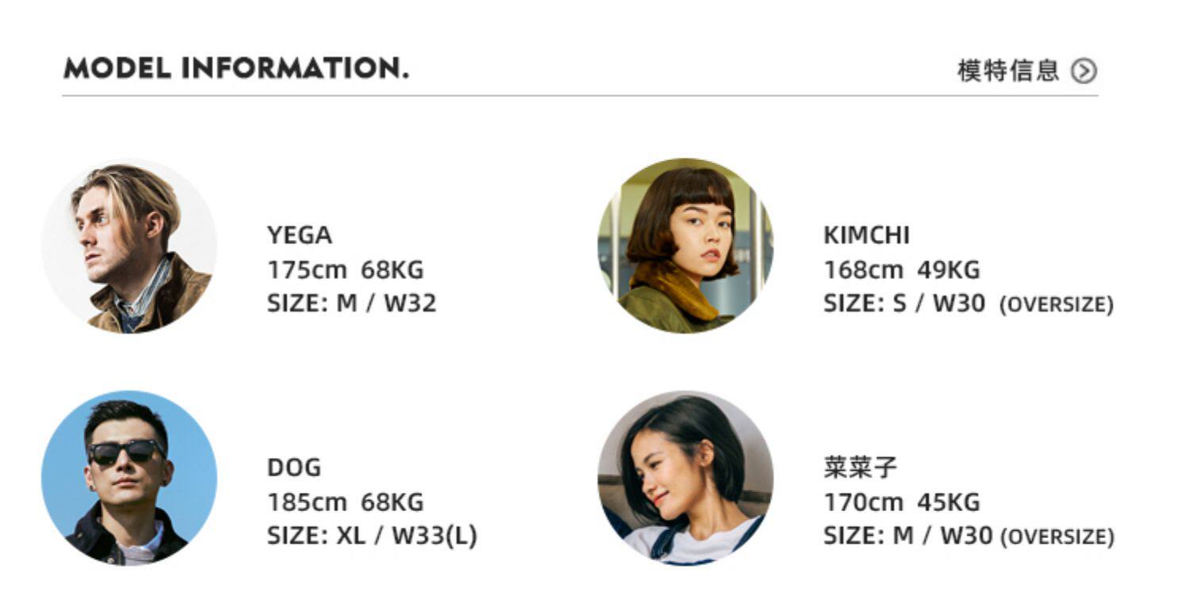Select the 170cm 45KG measurement text
This screenshot has width=1189, height=607.
[901, 502]
